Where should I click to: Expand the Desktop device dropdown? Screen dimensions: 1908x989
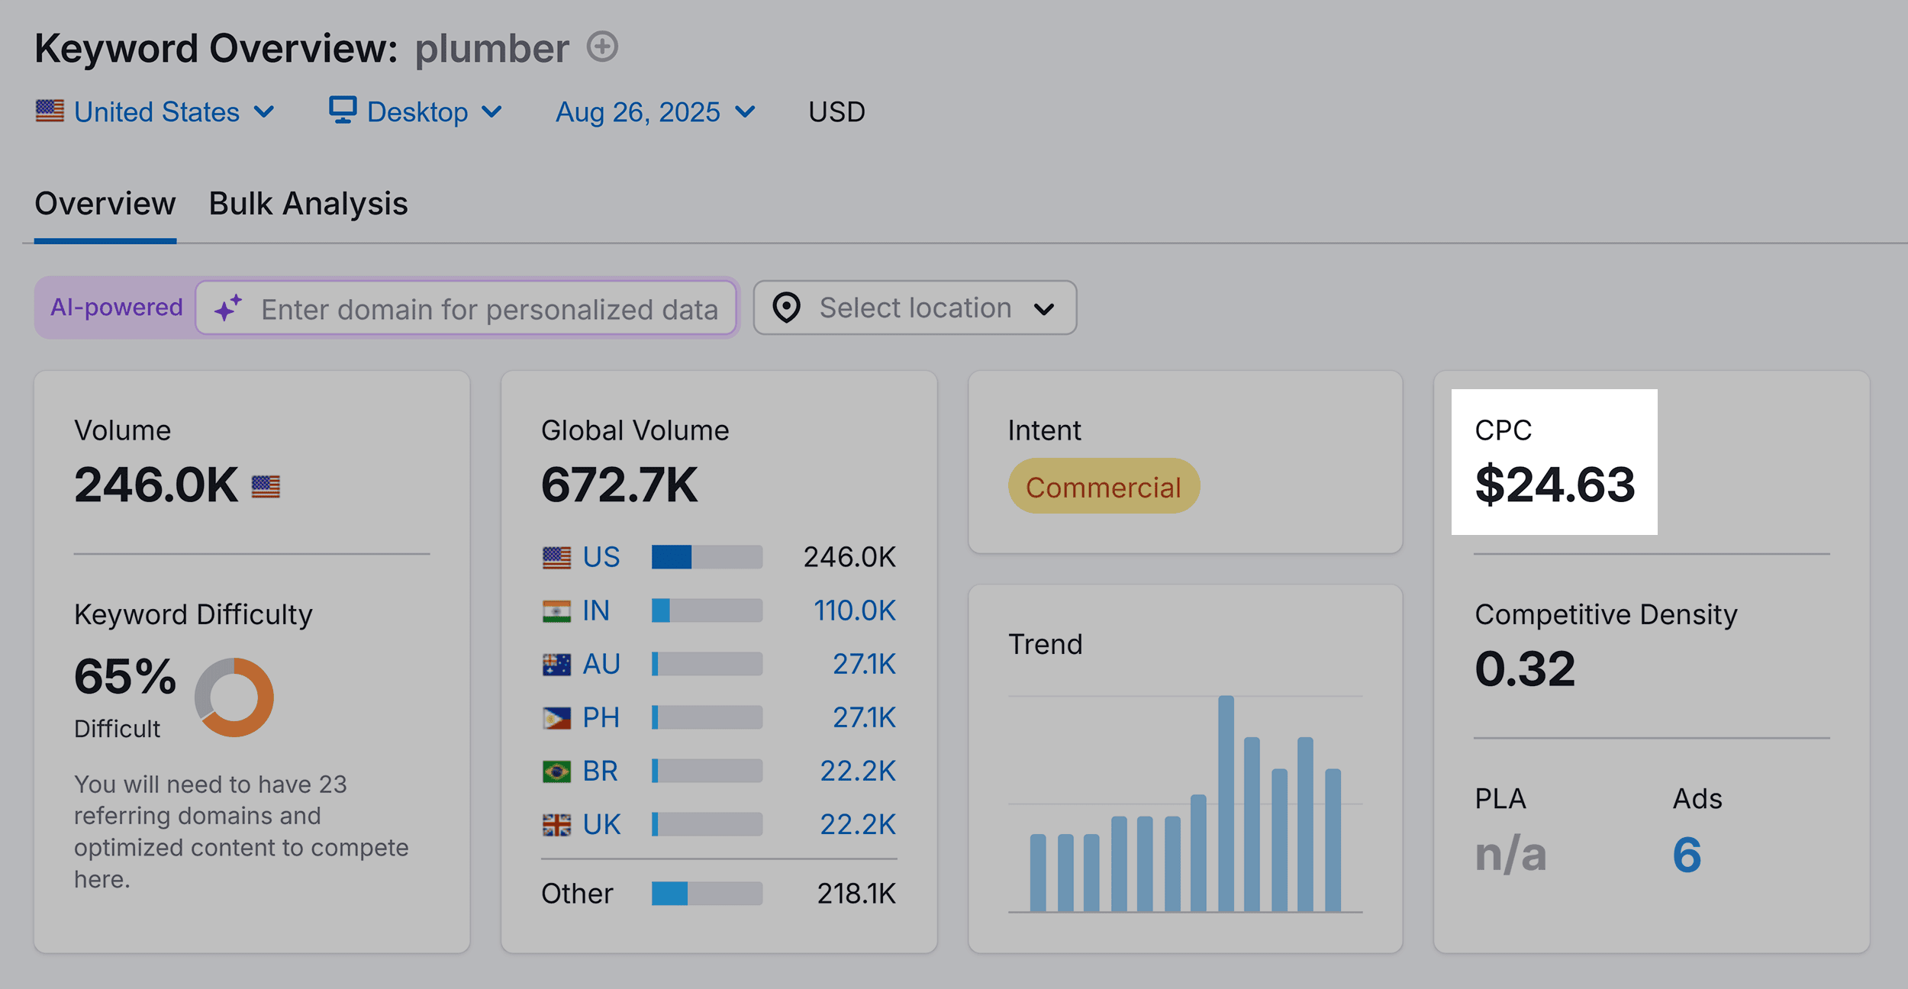pos(417,112)
